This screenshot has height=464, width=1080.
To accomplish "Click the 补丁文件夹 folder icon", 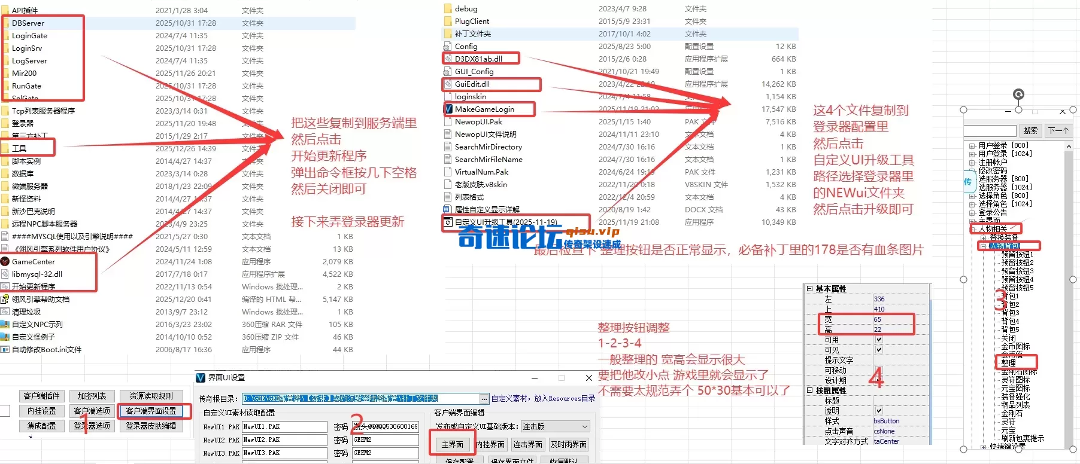I will click(x=448, y=33).
